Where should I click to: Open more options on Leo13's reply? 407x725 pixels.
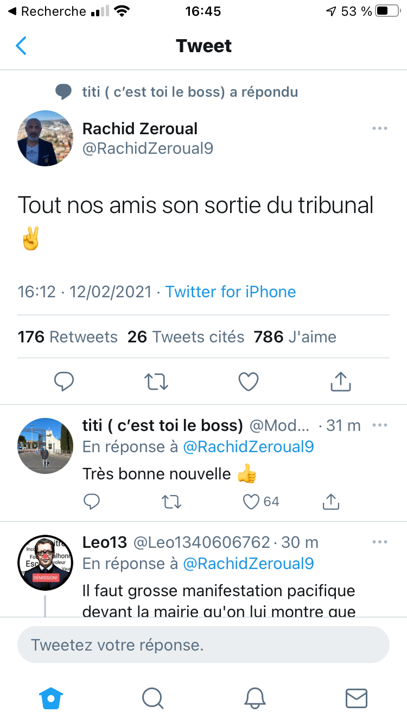(379, 542)
